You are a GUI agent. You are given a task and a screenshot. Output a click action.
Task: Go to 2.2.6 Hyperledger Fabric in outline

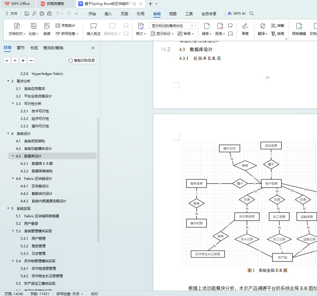42,73
